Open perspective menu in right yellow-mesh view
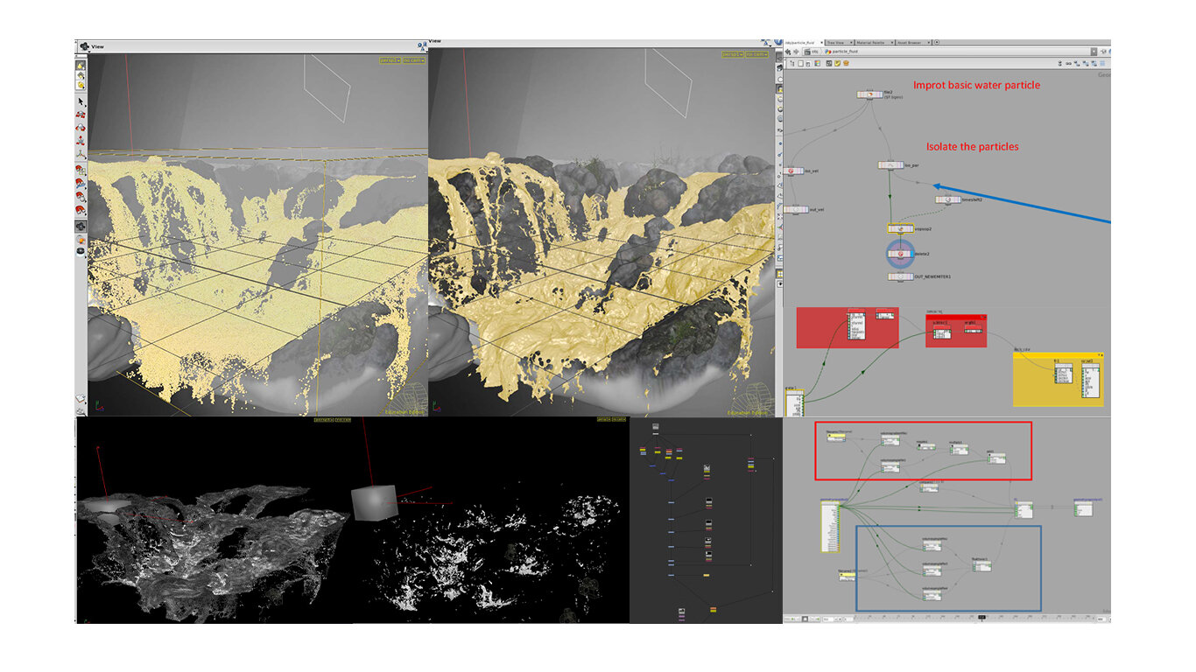This screenshot has height=672, width=1196. click(x=733, y=54)
